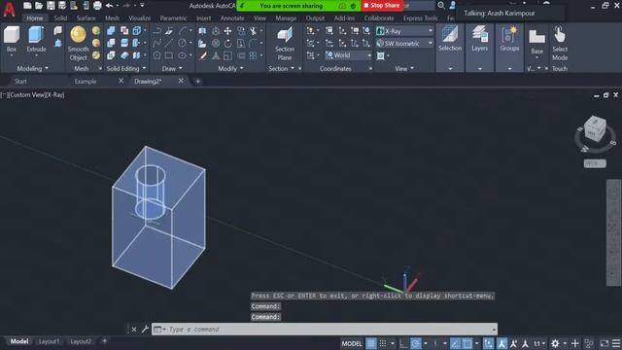Choose the Line tool in Draw
The image size is (622, 350).
pos(169,43)
